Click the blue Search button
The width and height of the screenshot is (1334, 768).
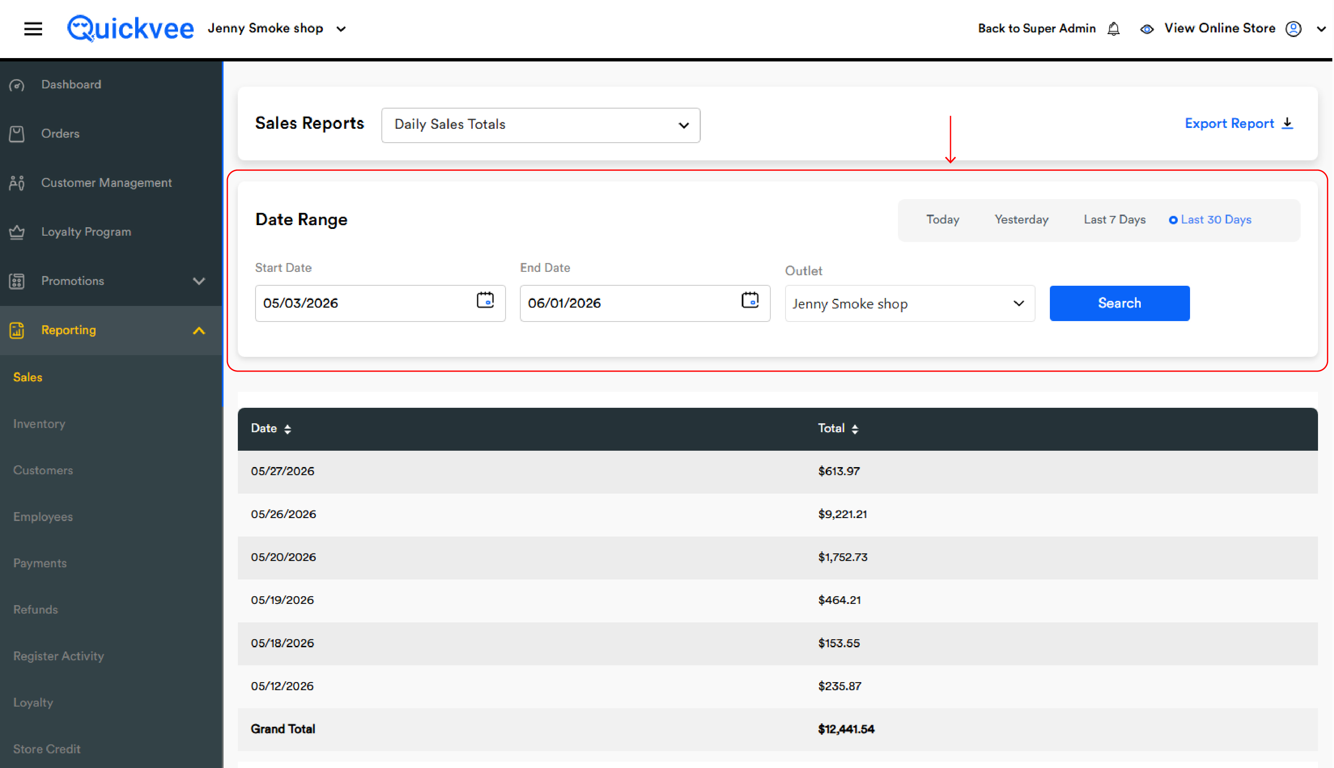(x=1120, y=303)
